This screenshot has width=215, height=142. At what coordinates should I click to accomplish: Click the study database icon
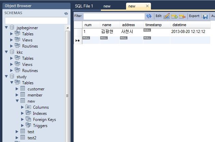tap(12, 76)
